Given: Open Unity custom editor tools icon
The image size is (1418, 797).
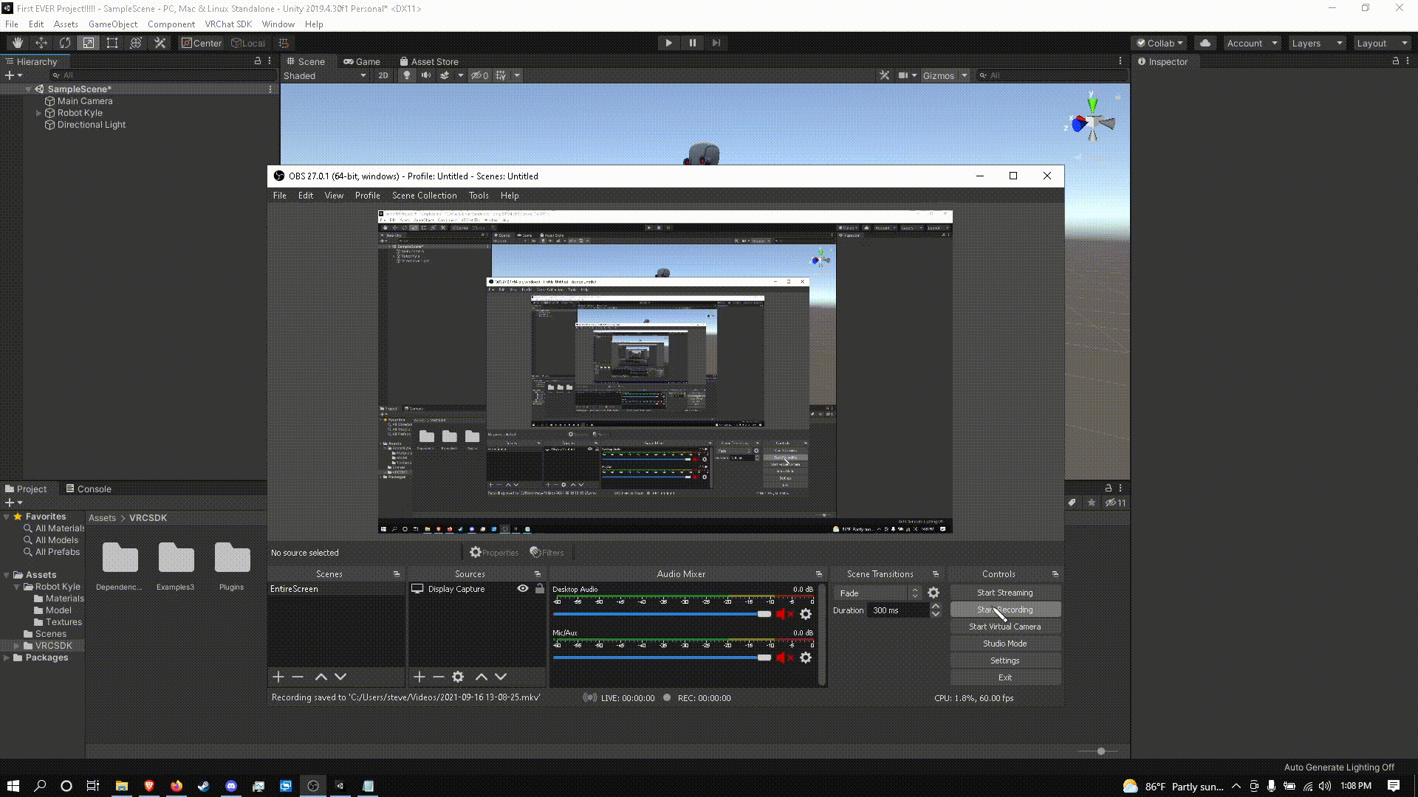Looking at the screenshot, I should 159,43.
